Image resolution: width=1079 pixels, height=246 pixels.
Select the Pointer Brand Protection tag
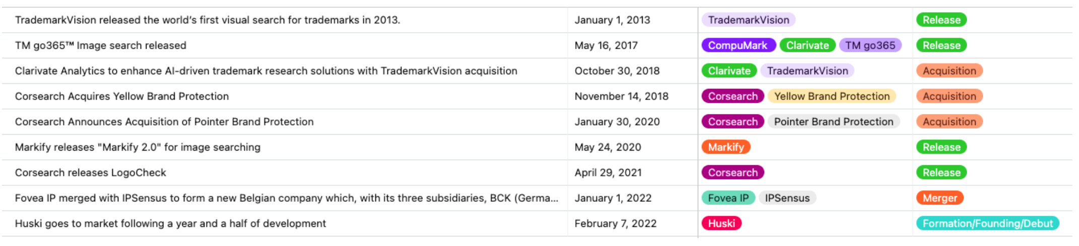click(833, 122)
